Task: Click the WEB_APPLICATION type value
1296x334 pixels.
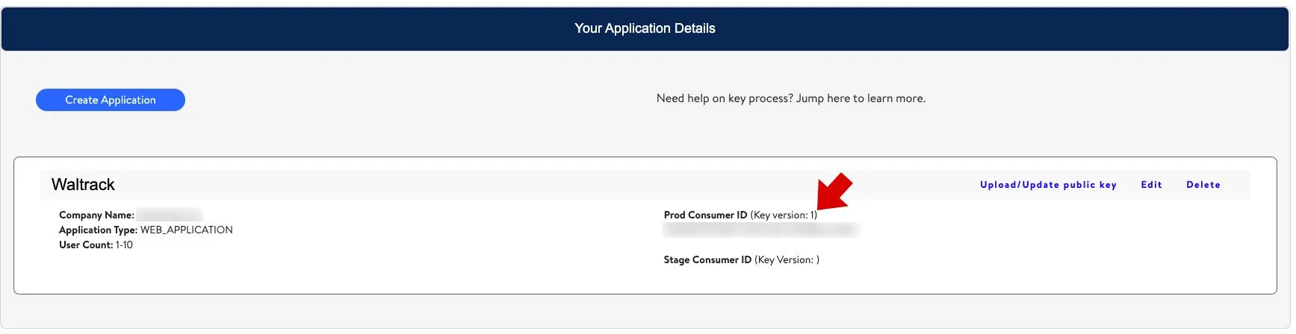Action: (x=187, y=230)
